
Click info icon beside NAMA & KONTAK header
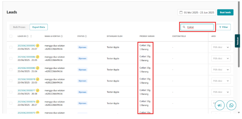point(62,36)
